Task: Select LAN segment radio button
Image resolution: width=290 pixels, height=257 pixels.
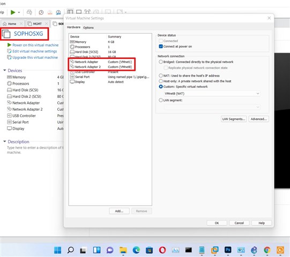Action: pyautogui.click(x=161, y=100)
